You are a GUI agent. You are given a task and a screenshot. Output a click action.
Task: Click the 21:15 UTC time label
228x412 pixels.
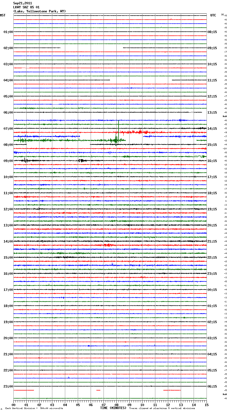[212, 241]
